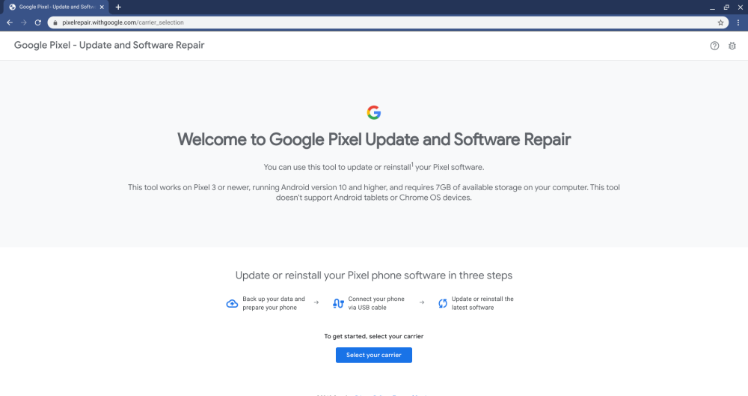The image size is (748, 396).
Task: Switch to the Google Pixel Update tab
Action: point(54,7)
